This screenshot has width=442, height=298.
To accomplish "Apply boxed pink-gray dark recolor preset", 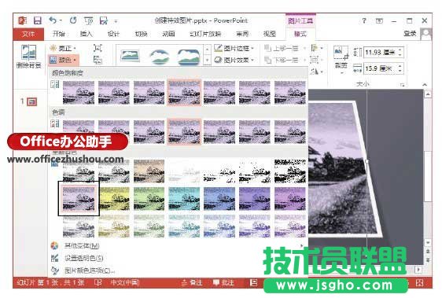I will (79, 198).
